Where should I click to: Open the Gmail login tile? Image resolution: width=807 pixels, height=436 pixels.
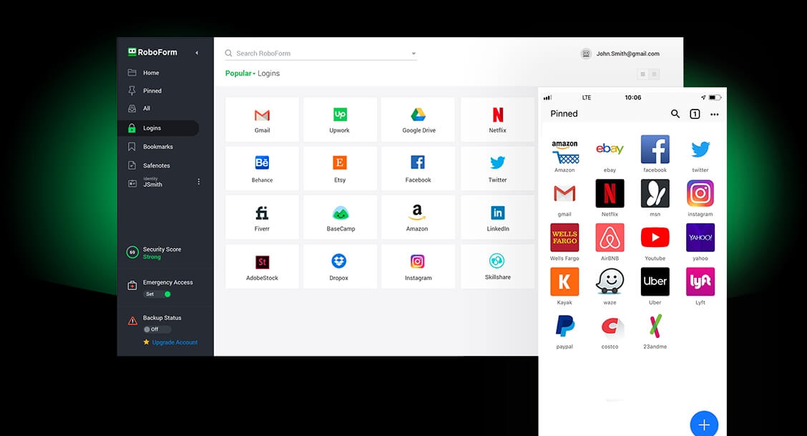262,120
